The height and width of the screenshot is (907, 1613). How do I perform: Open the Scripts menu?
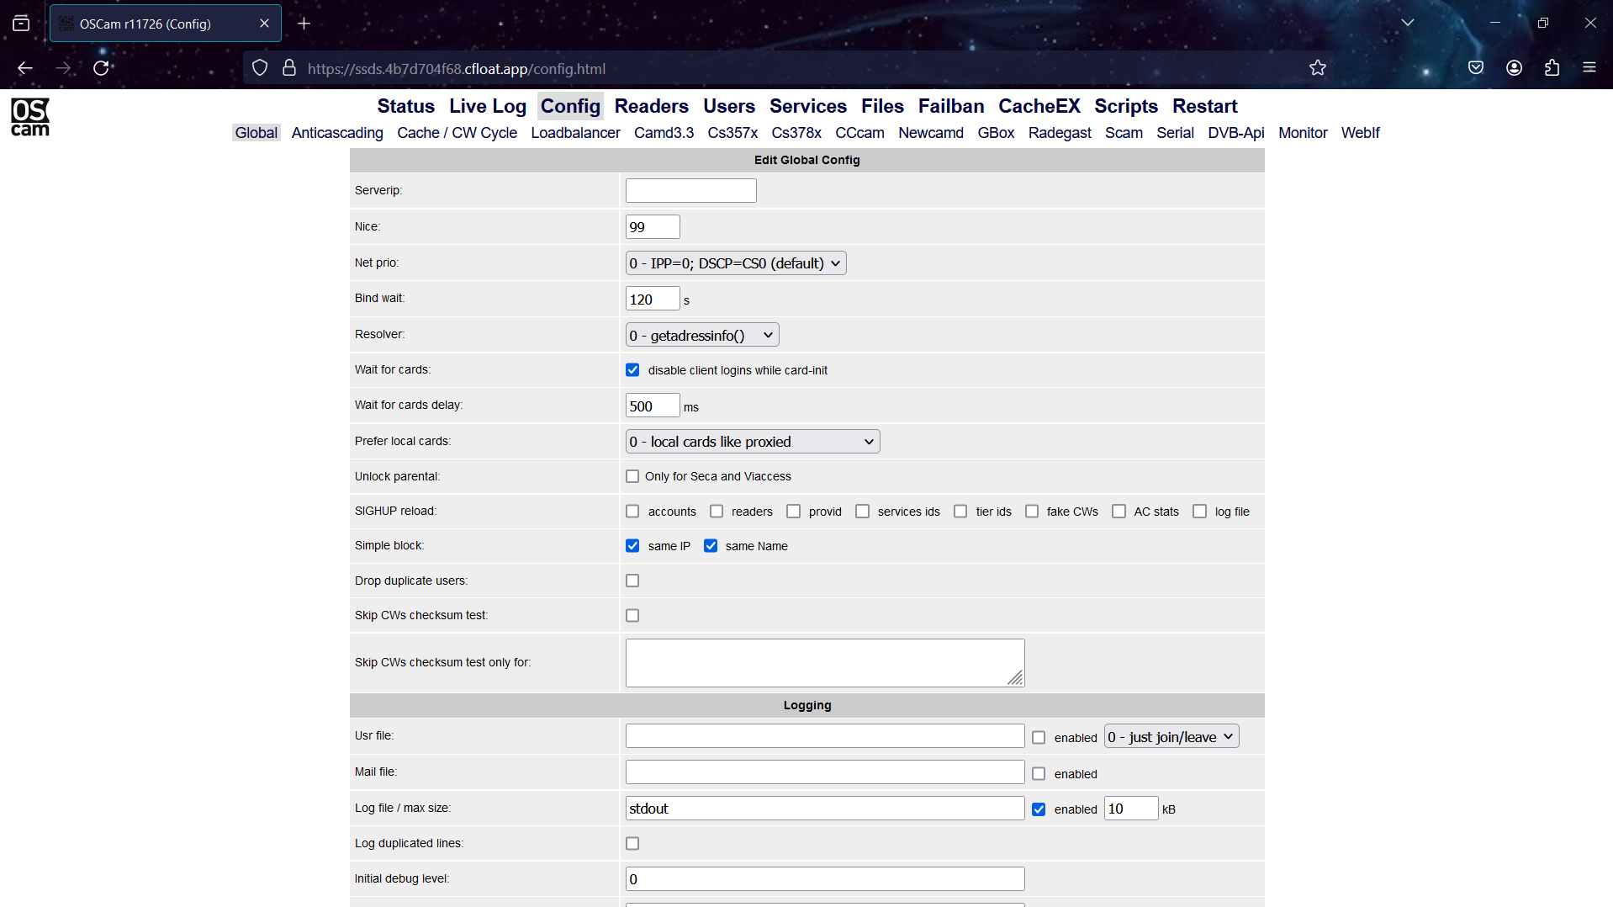tap(1126, 106)
